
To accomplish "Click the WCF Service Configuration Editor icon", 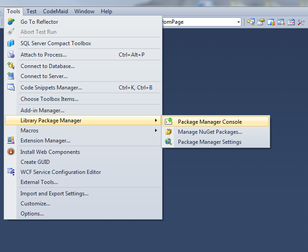I will point(11,172).
